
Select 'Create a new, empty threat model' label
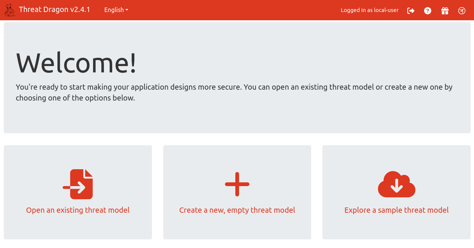pyautogui.click(x=237, y=210)
